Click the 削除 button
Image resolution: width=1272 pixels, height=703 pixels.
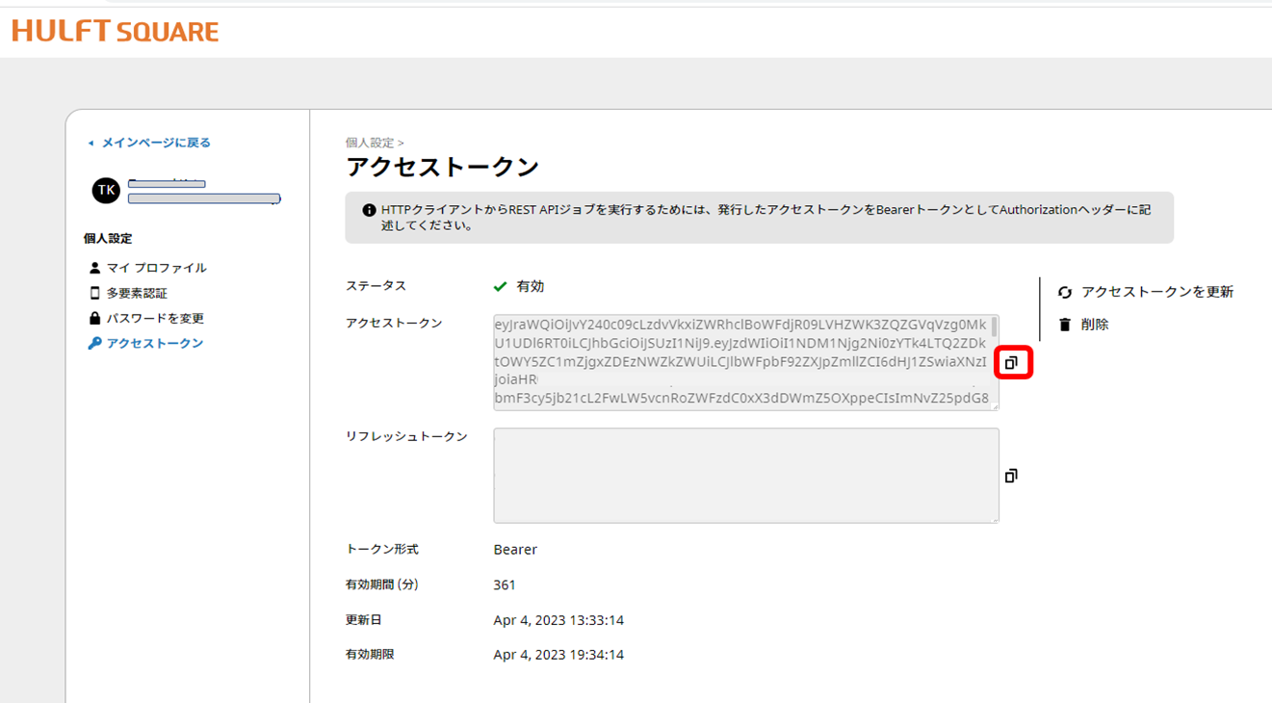point(1095,325)
